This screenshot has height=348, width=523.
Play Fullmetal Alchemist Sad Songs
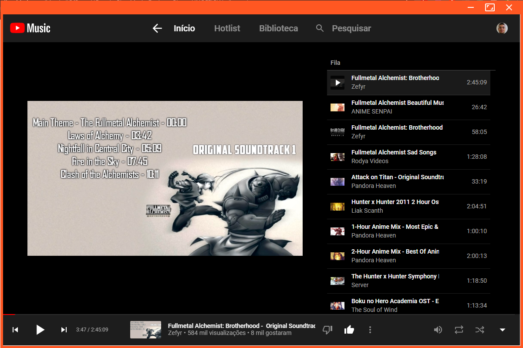(x=408, y=157)
